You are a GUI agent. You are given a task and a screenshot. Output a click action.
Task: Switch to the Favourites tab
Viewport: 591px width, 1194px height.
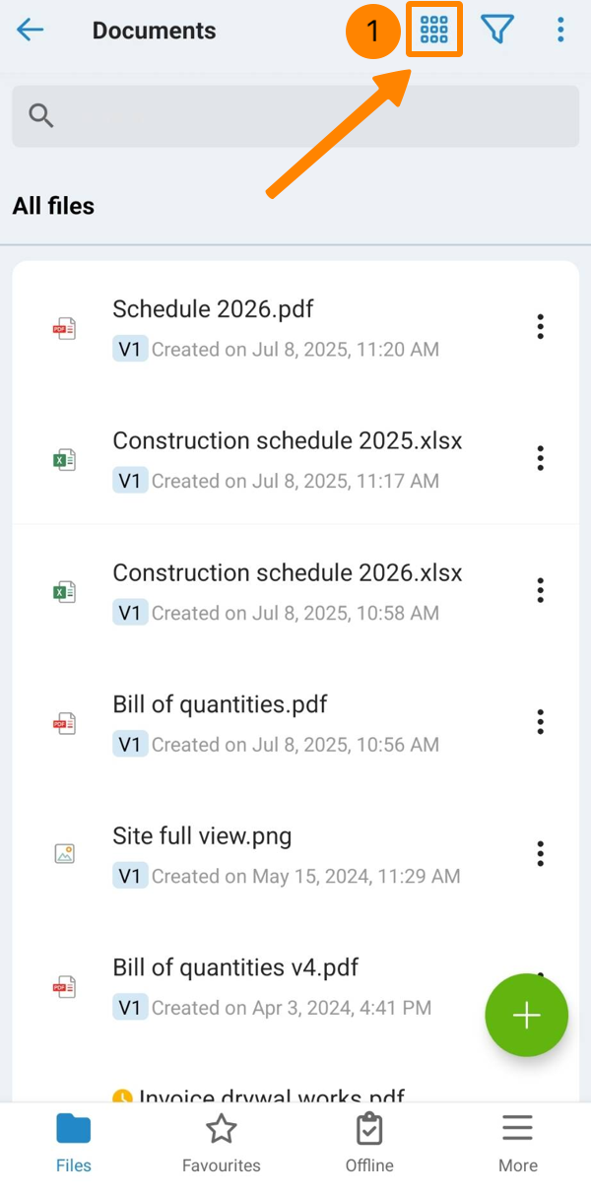[222, 1143]
